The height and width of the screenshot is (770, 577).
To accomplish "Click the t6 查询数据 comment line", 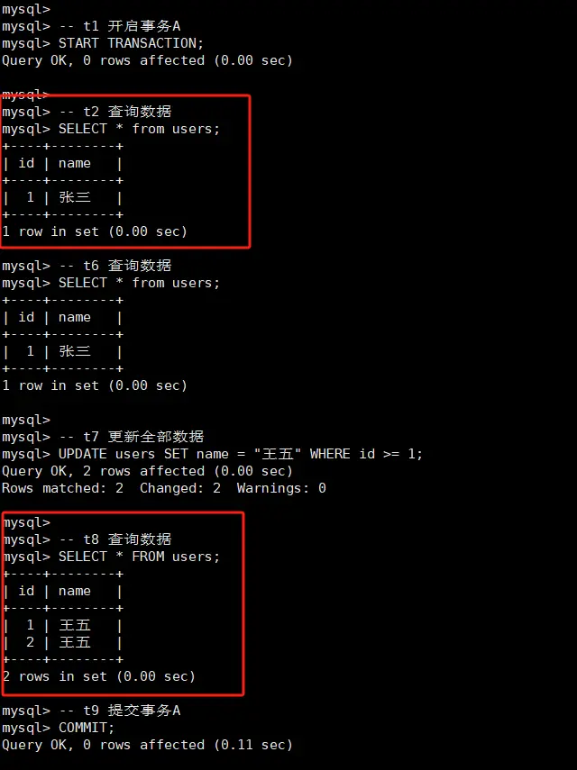I will pyautogui.click(x=87, y=266).
